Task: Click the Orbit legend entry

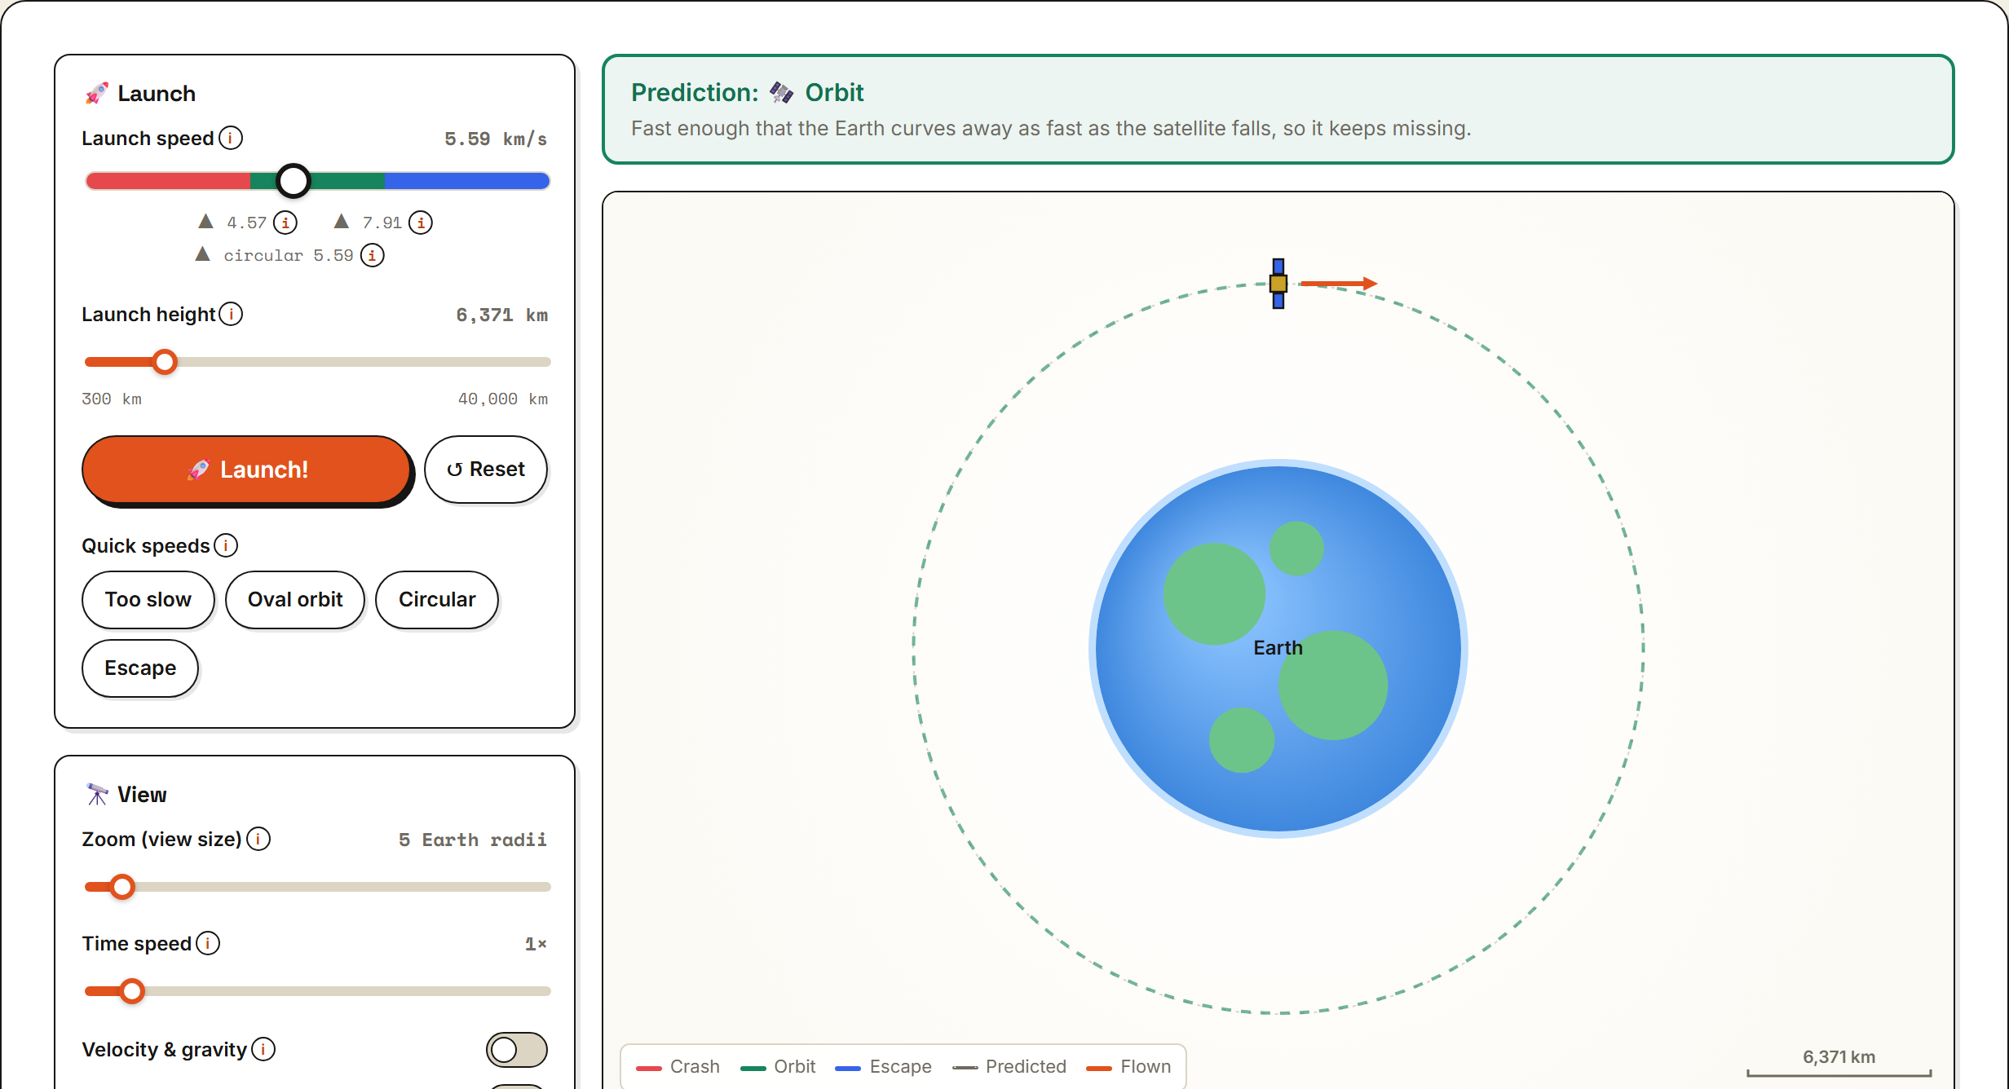Action: tap(779, 1066)
